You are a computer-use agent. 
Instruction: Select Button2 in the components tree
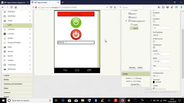pyautogui.click(x=133, y=17)
